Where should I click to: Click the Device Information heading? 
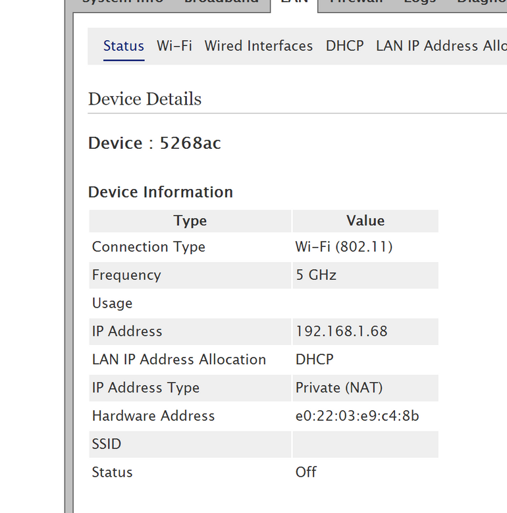tap(161, 192)
